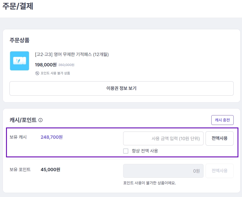Viewport: 242px width, 197px height.
Task: Click the blue ticket product thumbnail
Action: click(x=20, y=61)
